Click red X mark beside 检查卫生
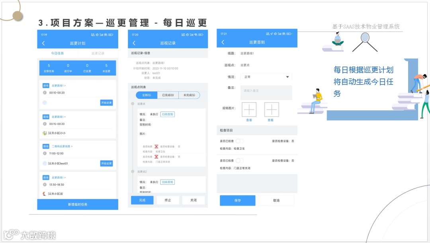 pos(156,147)
